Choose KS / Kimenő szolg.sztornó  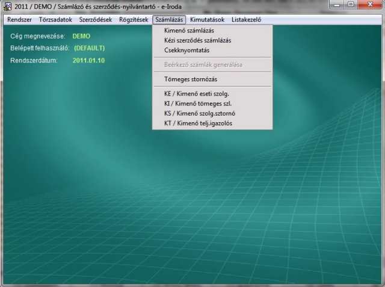[200, 113]
